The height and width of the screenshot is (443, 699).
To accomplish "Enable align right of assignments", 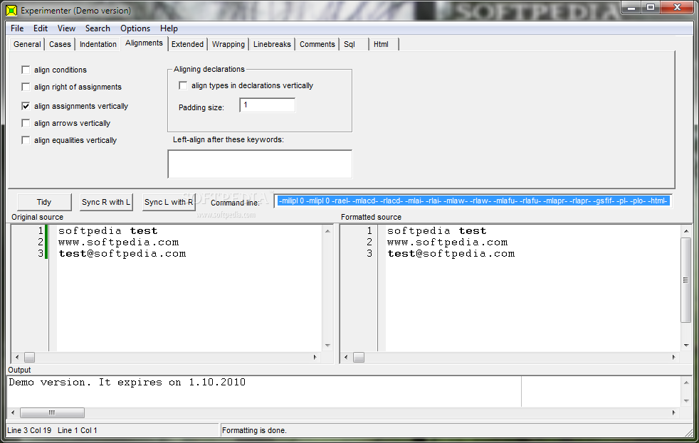I will point(26,87).
